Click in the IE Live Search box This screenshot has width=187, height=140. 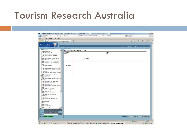coord(141,36)
